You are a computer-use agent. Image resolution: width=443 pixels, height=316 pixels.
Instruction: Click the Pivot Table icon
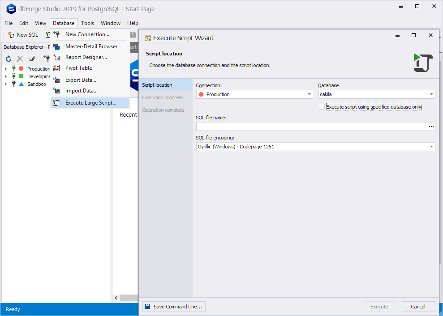coord(56,68)
